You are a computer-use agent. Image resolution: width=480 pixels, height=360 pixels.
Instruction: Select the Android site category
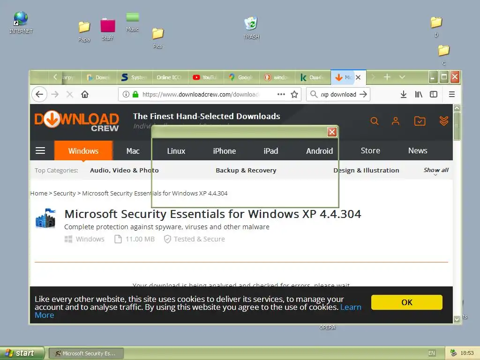320,151
